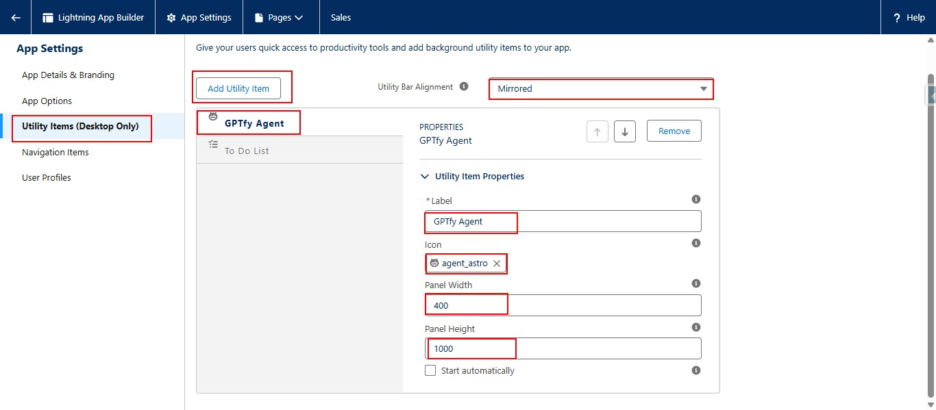Click the Start automatically info icon
This screenshot has width=936, height=410.
tap(696, 370)
